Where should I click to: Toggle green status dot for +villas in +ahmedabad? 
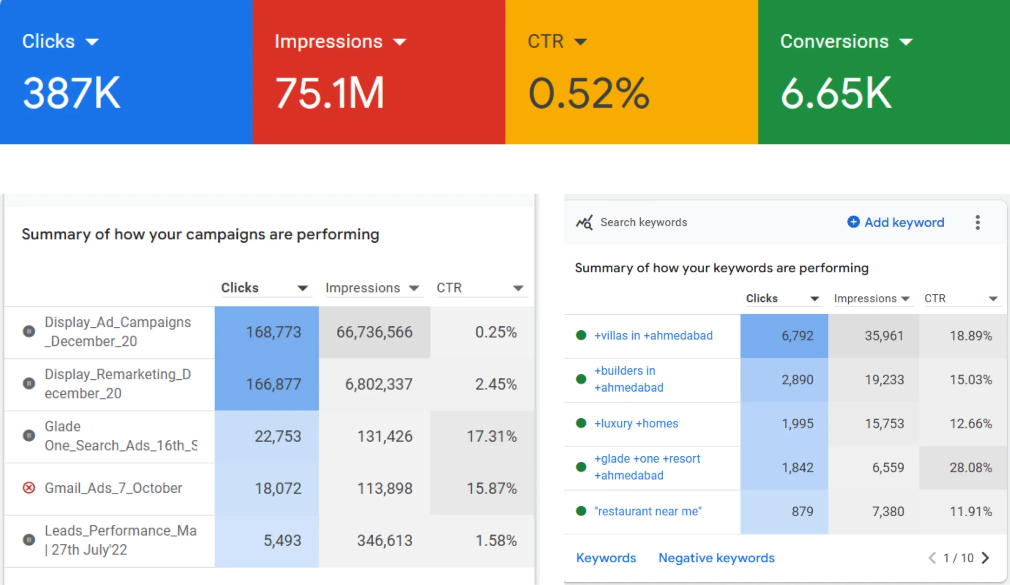581,335
